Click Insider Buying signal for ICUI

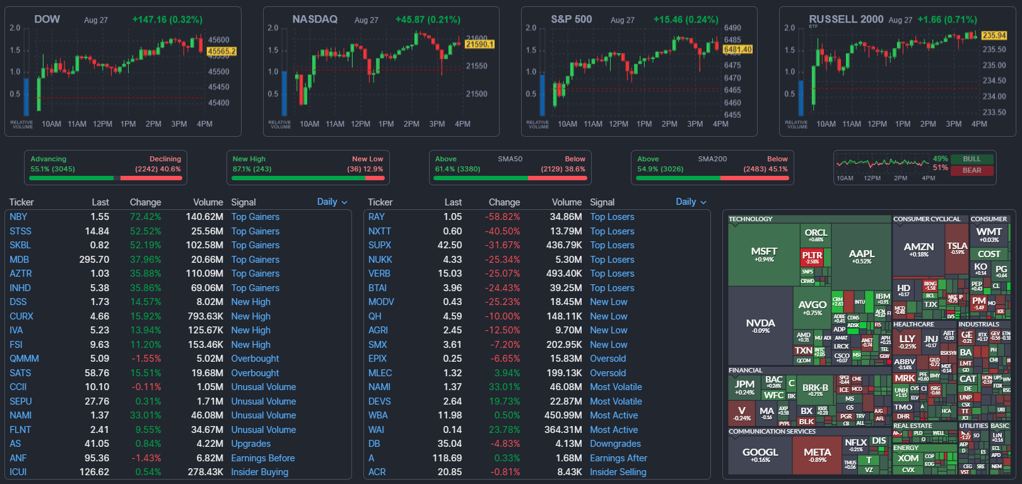(x=259, y=472)
